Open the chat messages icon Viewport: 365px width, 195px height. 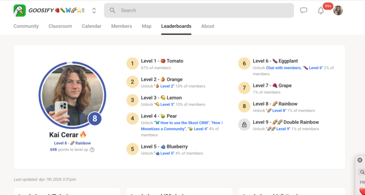click(x=304, y=10)
